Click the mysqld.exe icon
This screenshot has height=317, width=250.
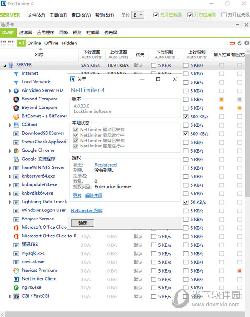click(16, 253)
